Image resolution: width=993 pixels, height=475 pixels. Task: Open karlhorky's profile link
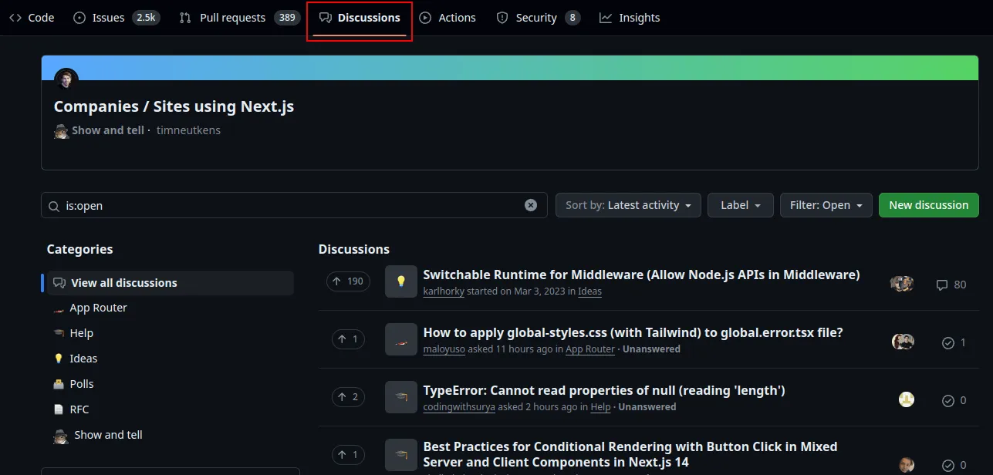(444, 291)
